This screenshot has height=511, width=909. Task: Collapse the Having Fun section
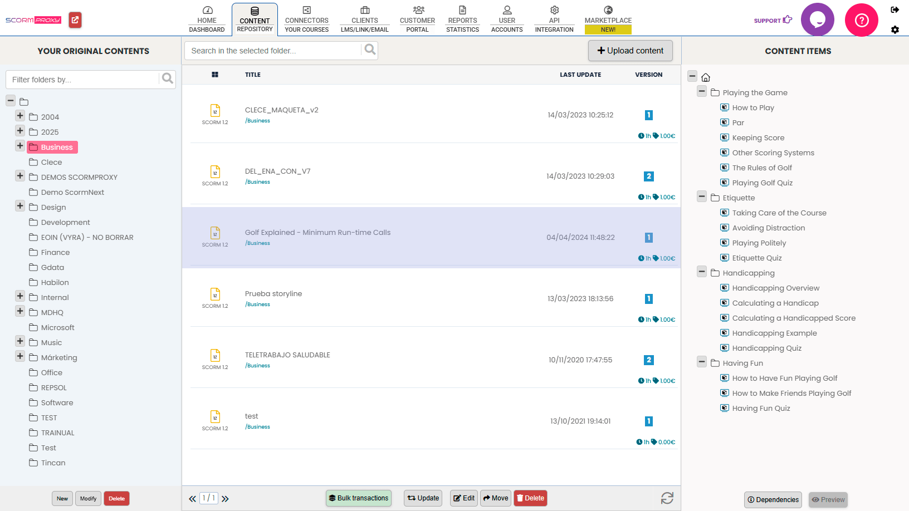point(702,362)
